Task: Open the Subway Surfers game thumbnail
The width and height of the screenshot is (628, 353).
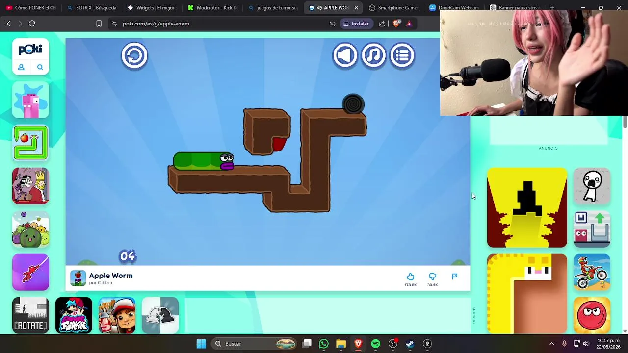Action: click(117, 315)
